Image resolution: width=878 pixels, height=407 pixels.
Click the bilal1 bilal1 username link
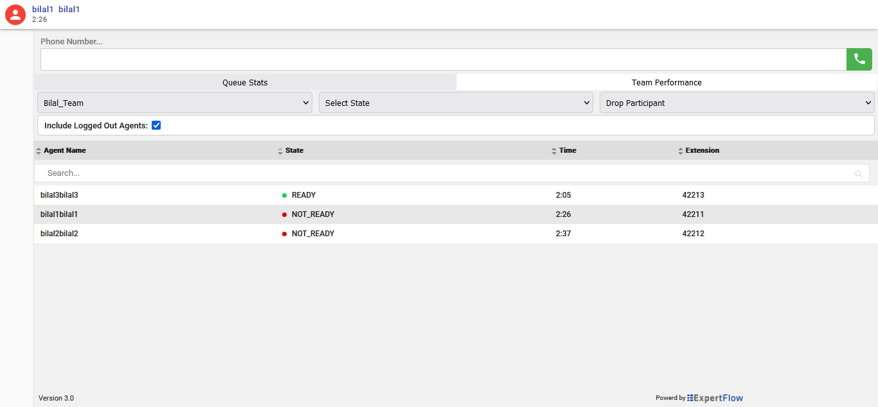(x=56, y=10)
